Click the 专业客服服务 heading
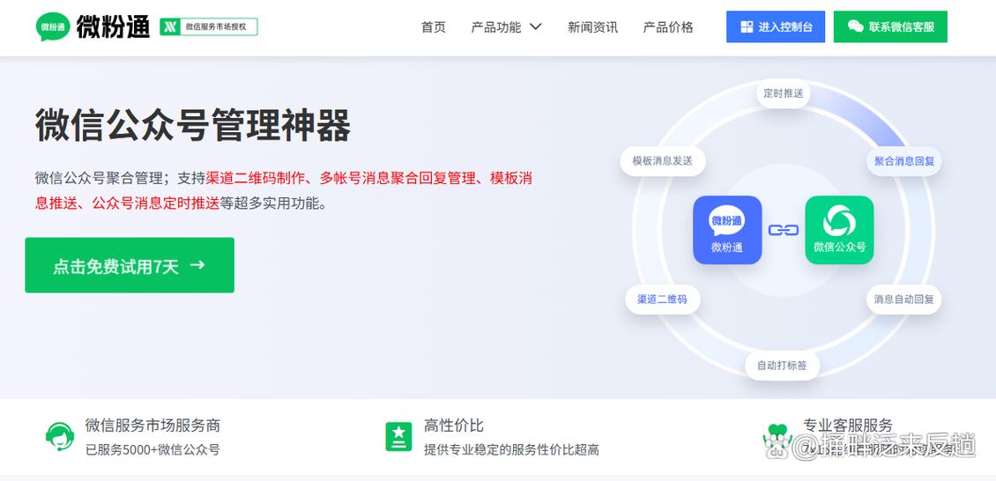The width and height of the screenshot is (996, 481). click(x=847, y=425)
